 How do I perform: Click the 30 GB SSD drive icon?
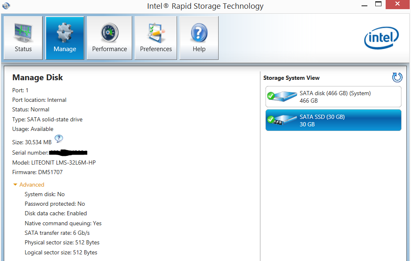point(282,120)
